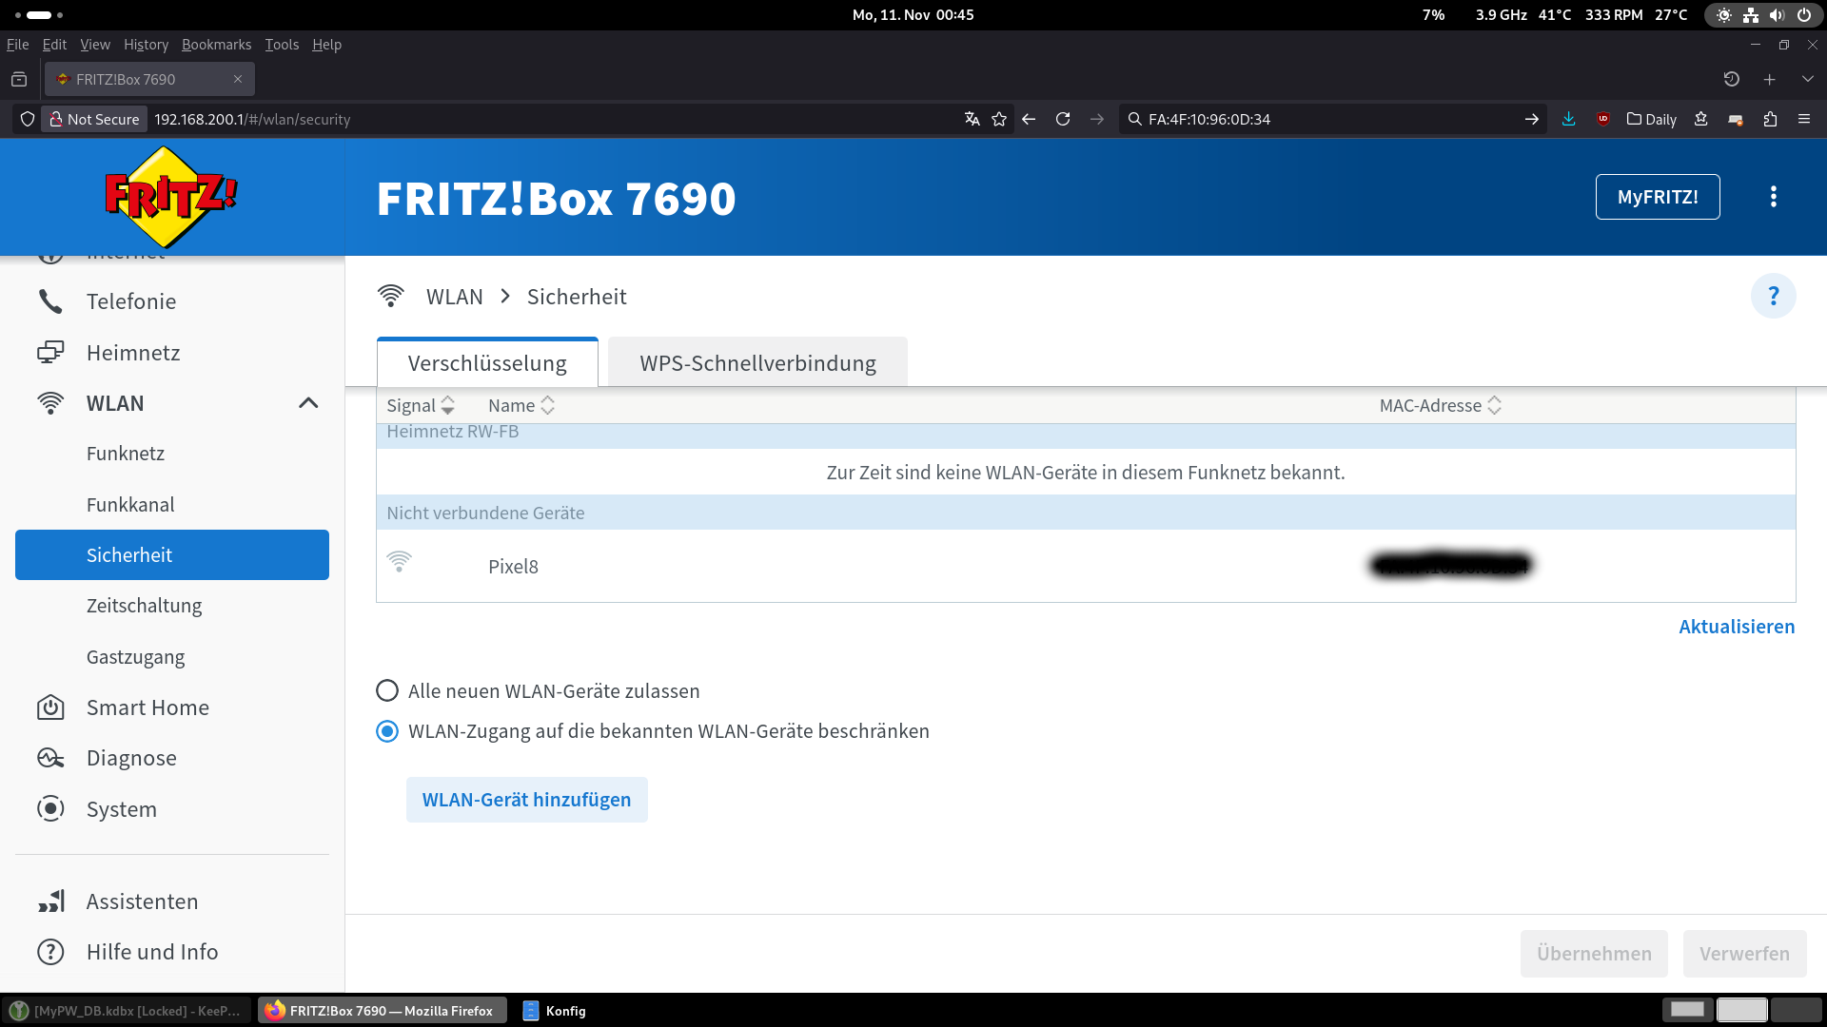This screenshot has height=1027, width=1827.
Task: Sort device table by MAC-Adresse
Action: coord(1441,406)
